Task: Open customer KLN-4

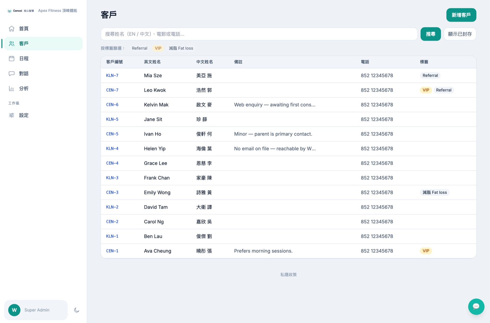Action: (112, 148)
